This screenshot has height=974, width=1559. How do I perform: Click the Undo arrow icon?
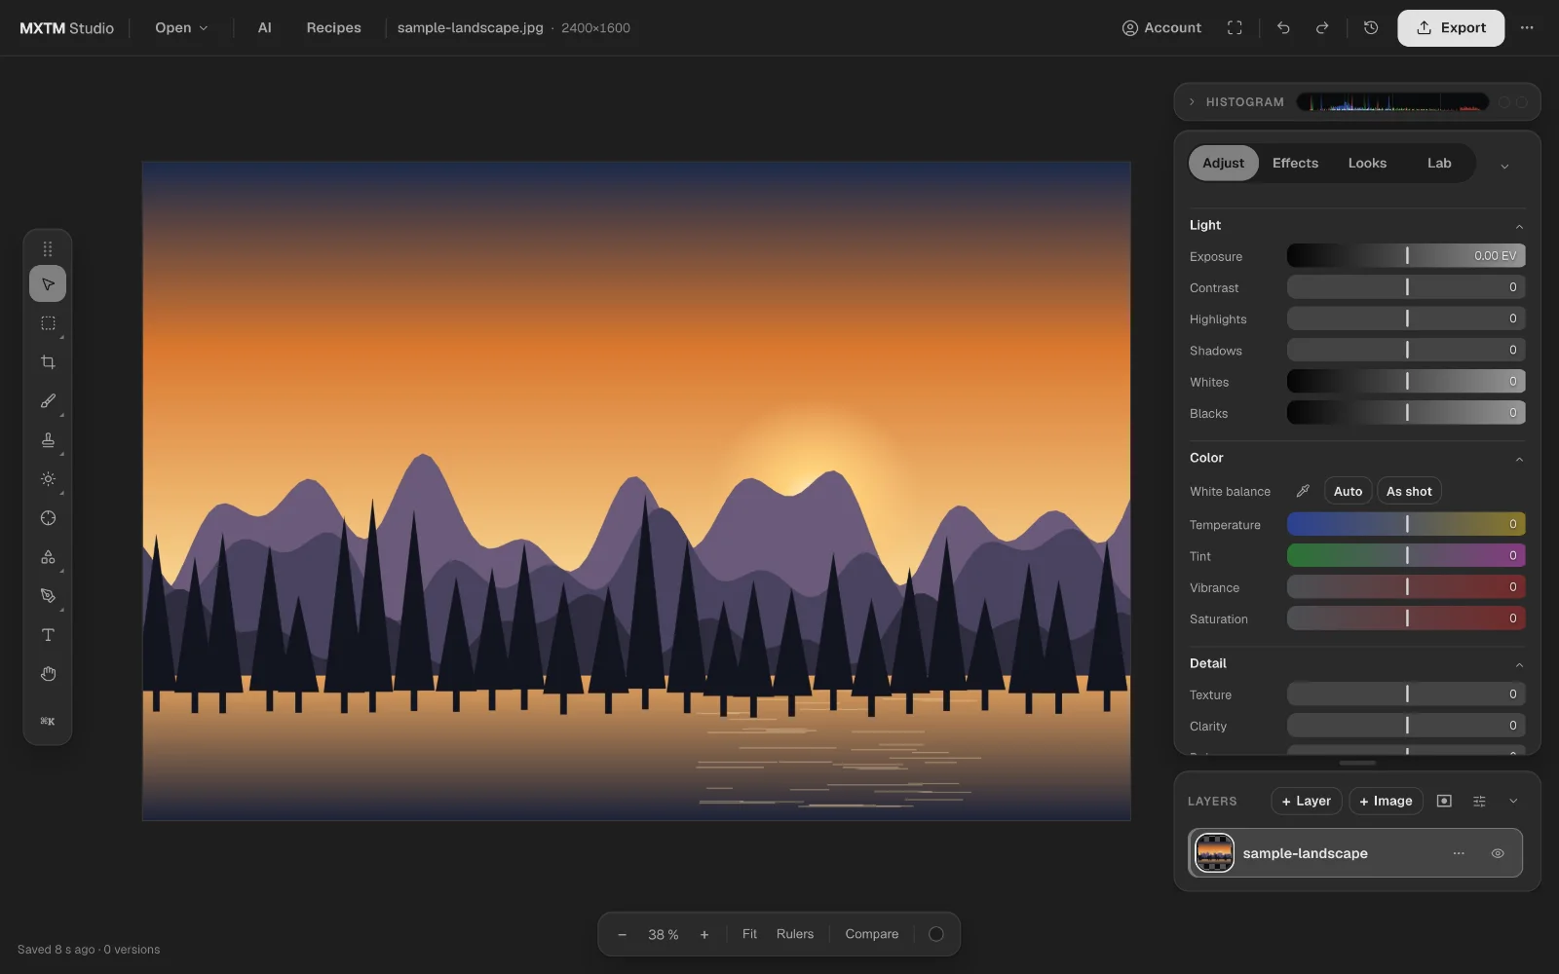1283,27
